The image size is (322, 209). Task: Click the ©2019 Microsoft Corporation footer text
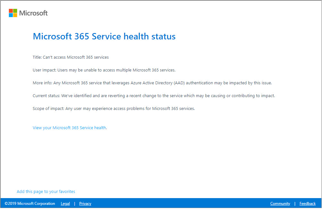click(x=30, y=204)
